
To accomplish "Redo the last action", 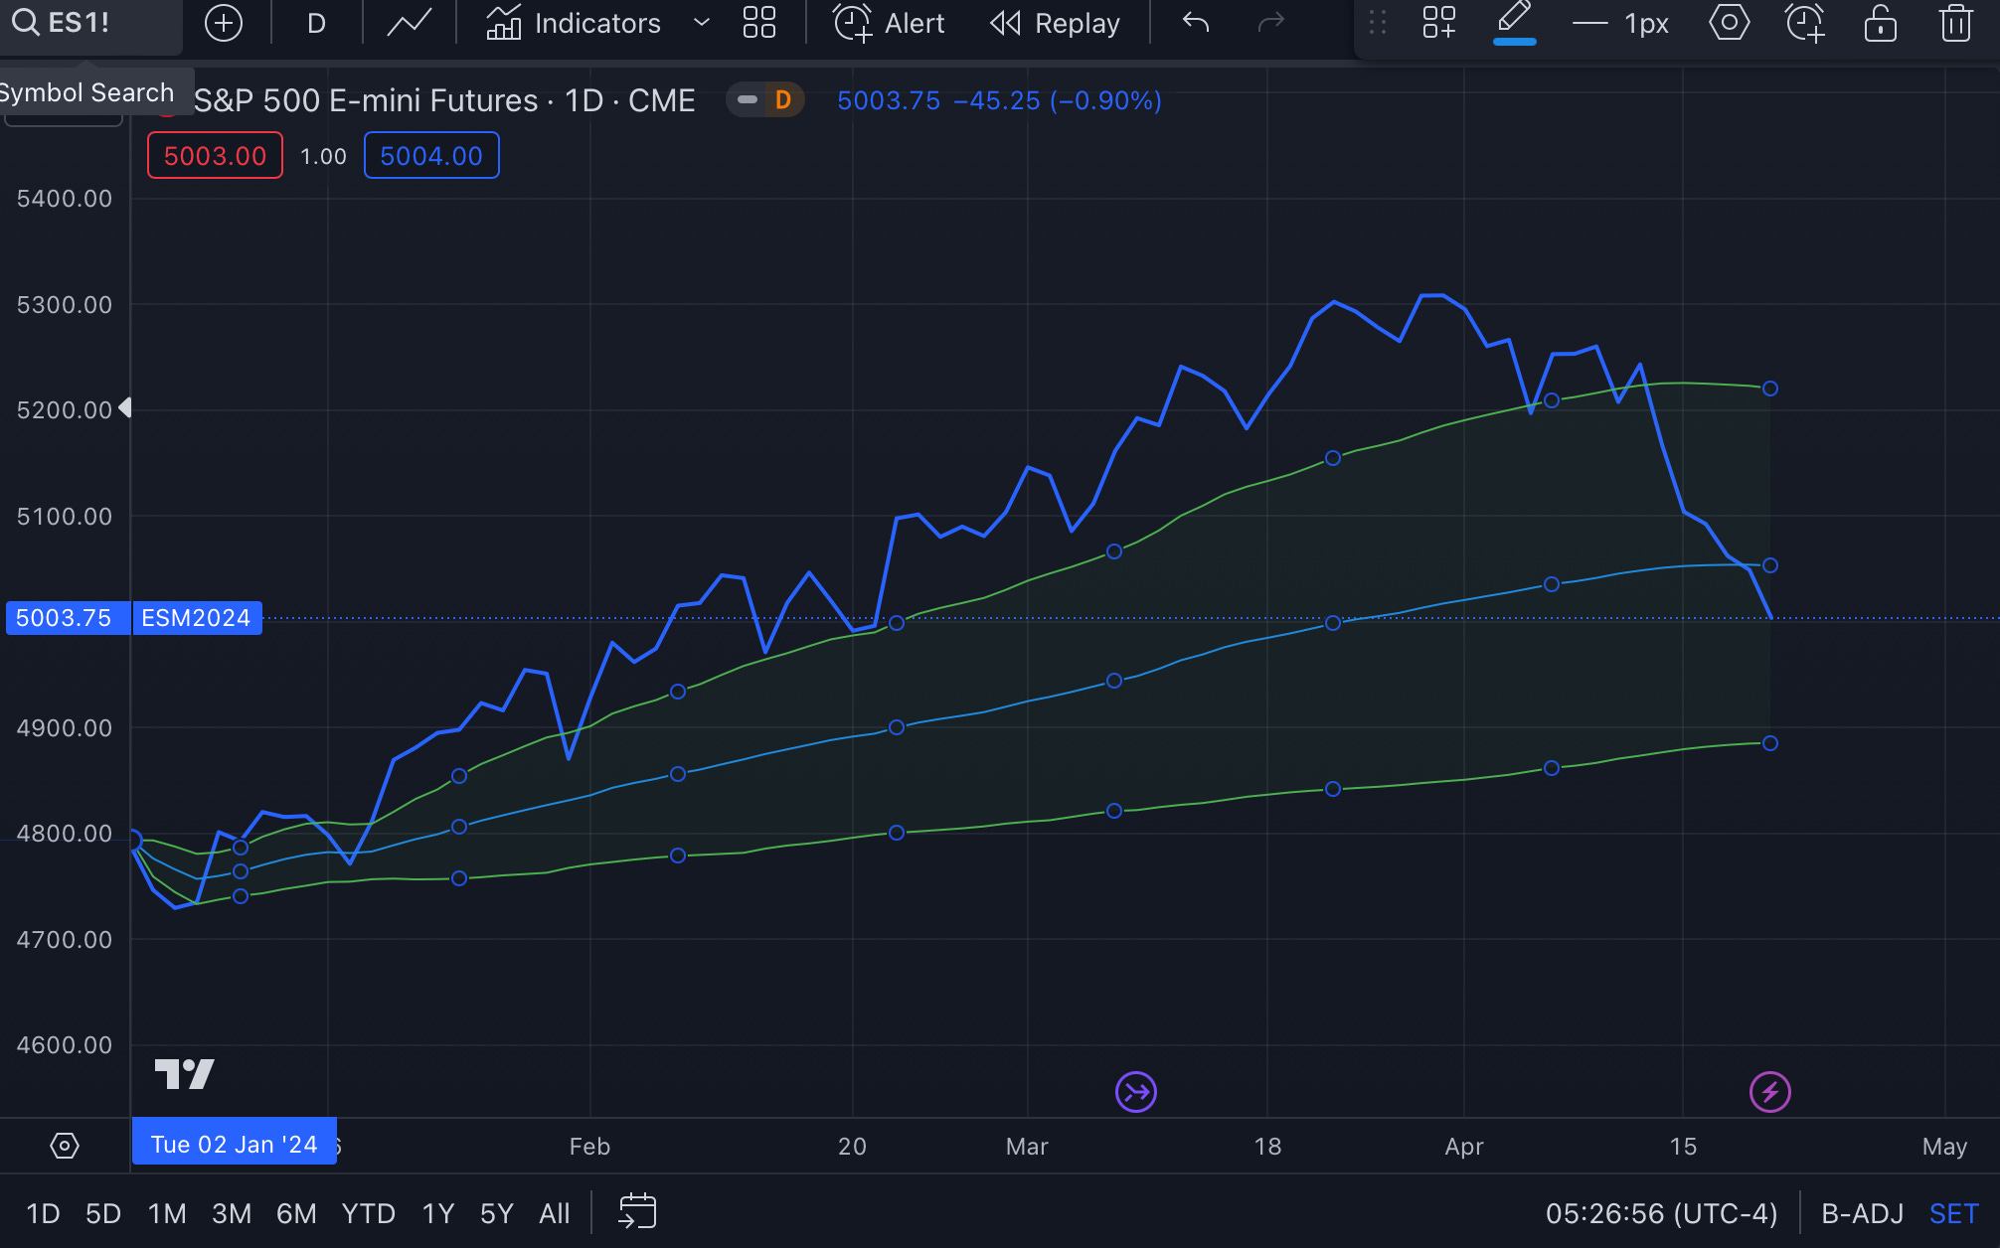I will (x=1271, y=23).
